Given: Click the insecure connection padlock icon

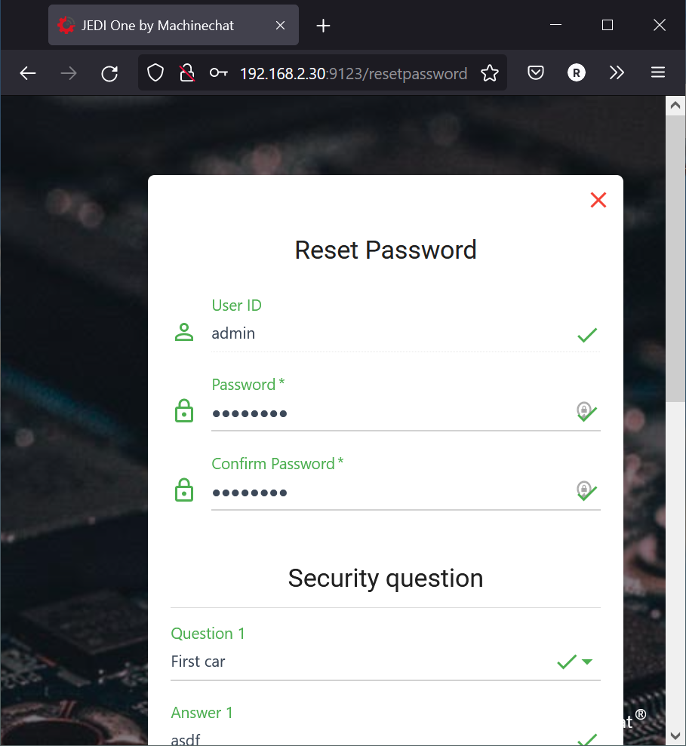Looking at the screenshot, I should [186, 73].
